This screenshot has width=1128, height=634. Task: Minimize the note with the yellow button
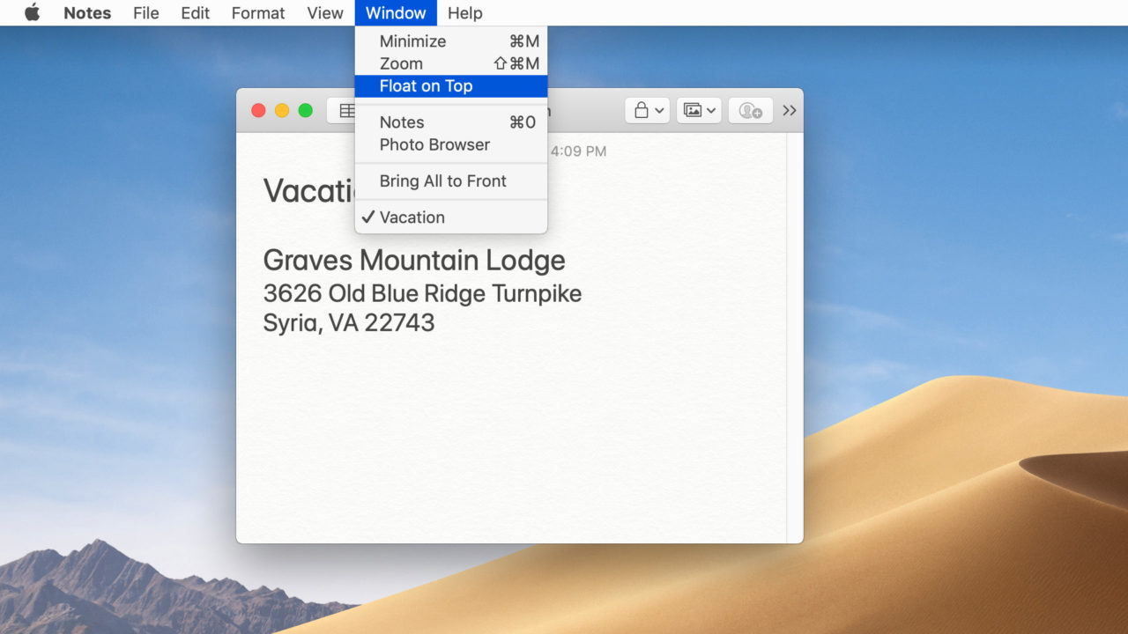[282, 110]
